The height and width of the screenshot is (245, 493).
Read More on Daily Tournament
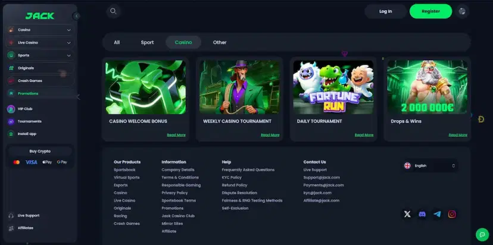coord(364,135)
